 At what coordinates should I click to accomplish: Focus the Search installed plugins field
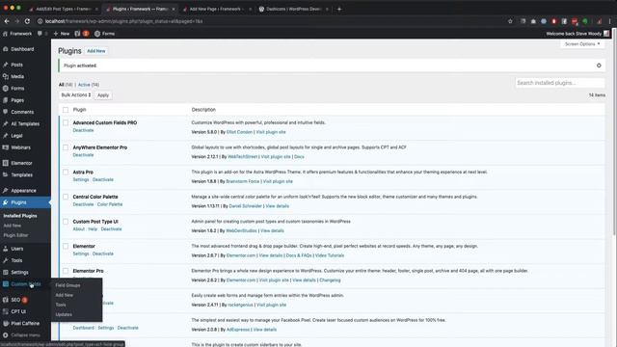click(559, 83)
